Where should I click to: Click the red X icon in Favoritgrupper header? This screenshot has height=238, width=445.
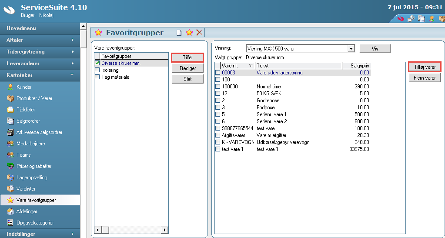coord(199,32)
